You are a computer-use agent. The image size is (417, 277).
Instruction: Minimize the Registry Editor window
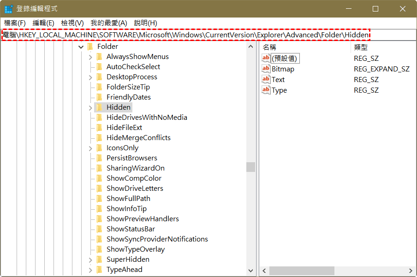(349, 9)
